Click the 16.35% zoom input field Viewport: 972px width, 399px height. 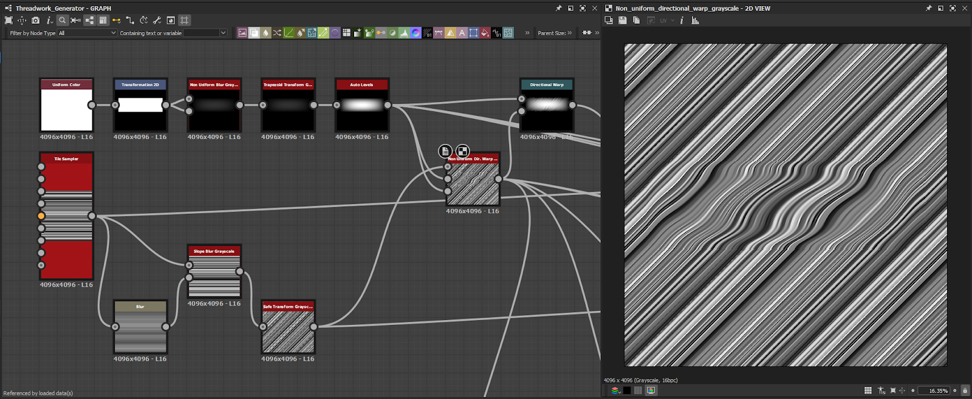pos(933,390)
